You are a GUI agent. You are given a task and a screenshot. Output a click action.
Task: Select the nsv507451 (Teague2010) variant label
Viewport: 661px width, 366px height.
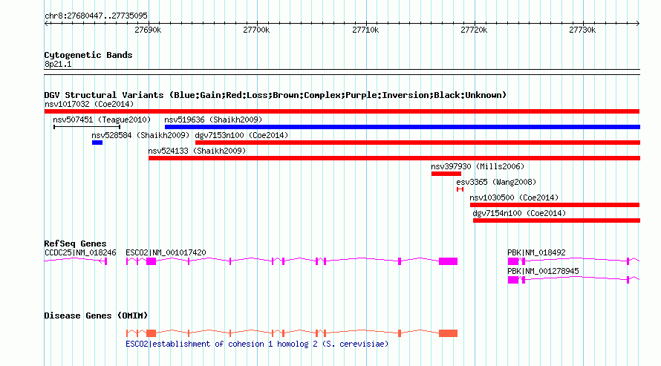[102, 120]
